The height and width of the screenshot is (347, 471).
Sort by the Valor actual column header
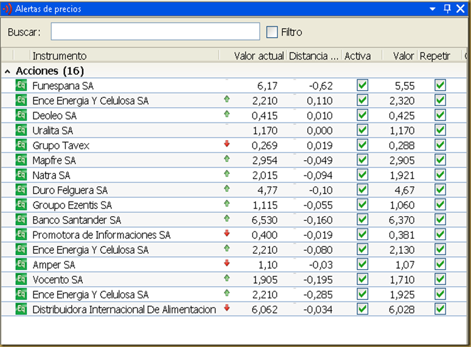click(253, 55)
